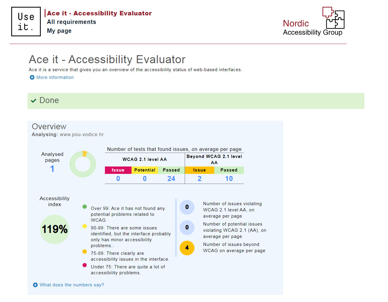The width and height of the screenshot is (388, 302).
Task: Click the analysed URL www.pou-vodice.hr
Action: click(82, 135)
